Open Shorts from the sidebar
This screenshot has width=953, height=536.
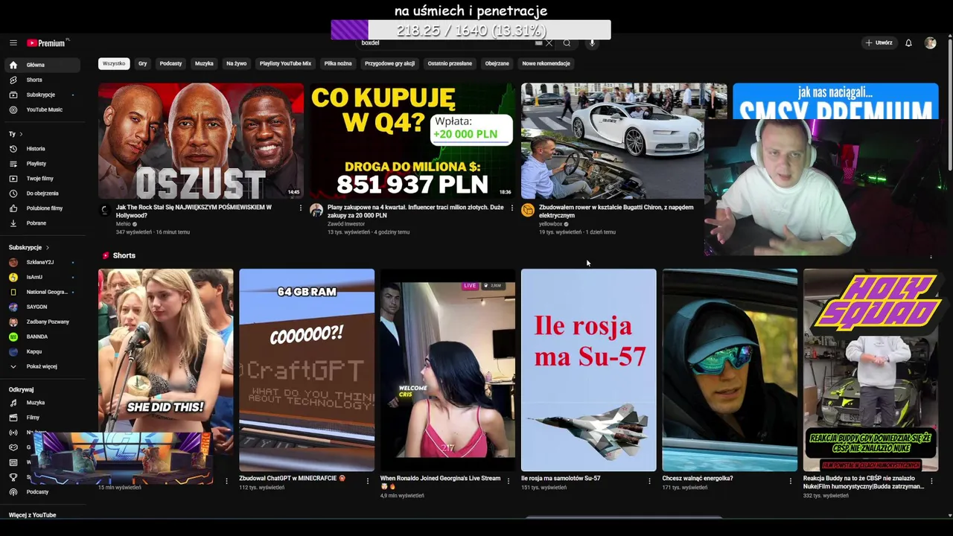coord(34,80)
